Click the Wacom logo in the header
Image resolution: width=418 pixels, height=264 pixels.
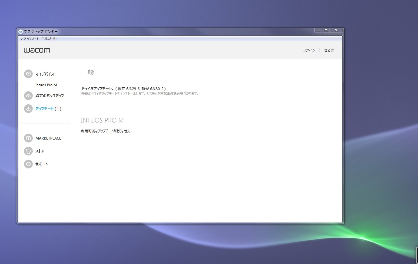[x=37, y=50]
